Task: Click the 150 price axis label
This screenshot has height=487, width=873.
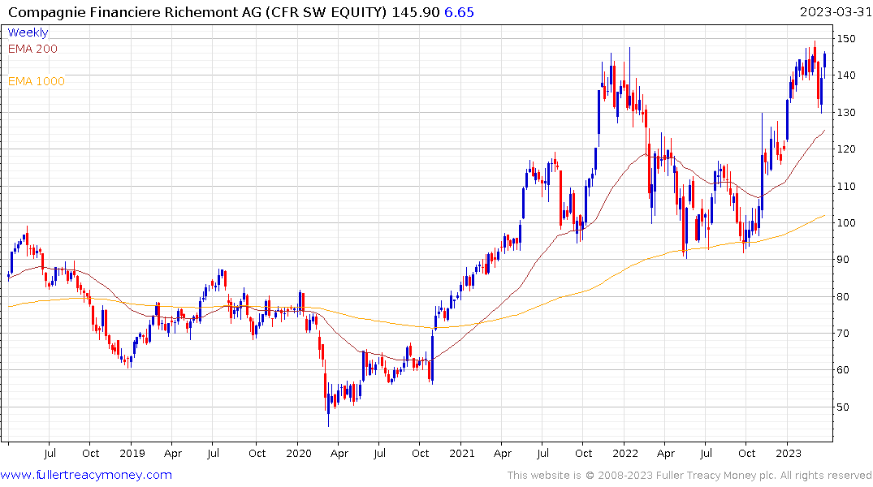Action: click(846, 38)
